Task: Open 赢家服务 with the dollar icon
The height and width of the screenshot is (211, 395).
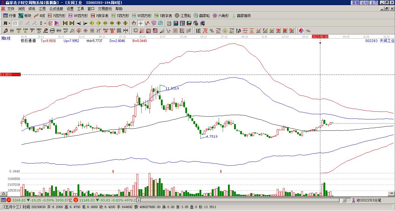Action: 241,16
